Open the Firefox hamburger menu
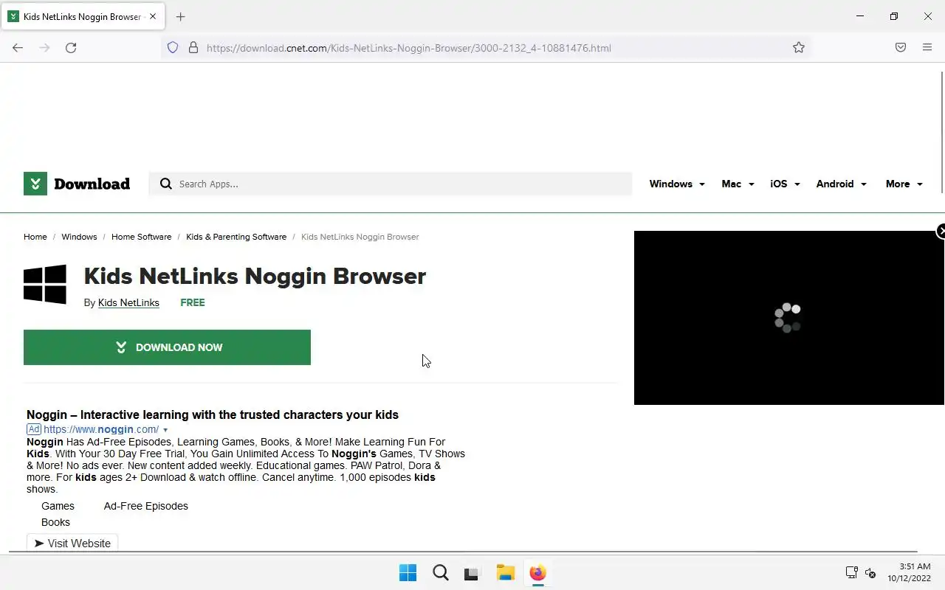The width and height of the screenshot is (945, 590). [927, 47]
